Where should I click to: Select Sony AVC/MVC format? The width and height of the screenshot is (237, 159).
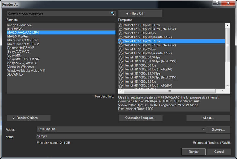[x=61, y=52]
